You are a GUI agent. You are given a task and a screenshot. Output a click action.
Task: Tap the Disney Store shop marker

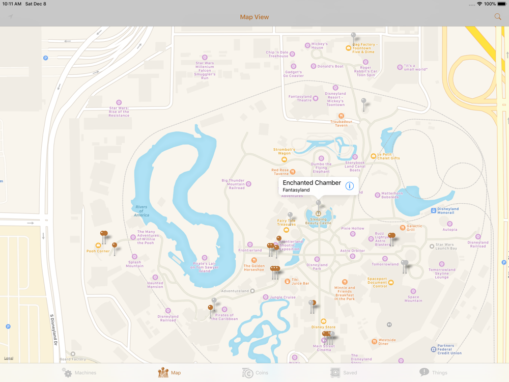323,321
